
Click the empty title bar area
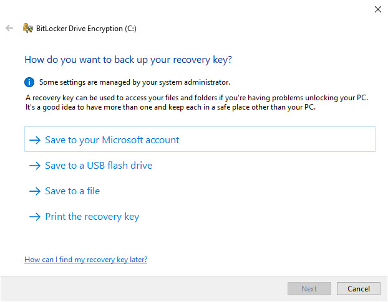pos(187,9)
